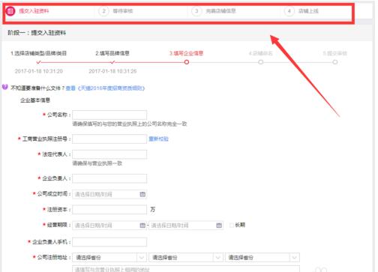
Task: Select the 完善店铺信息 stage tab
Action: 220,11
